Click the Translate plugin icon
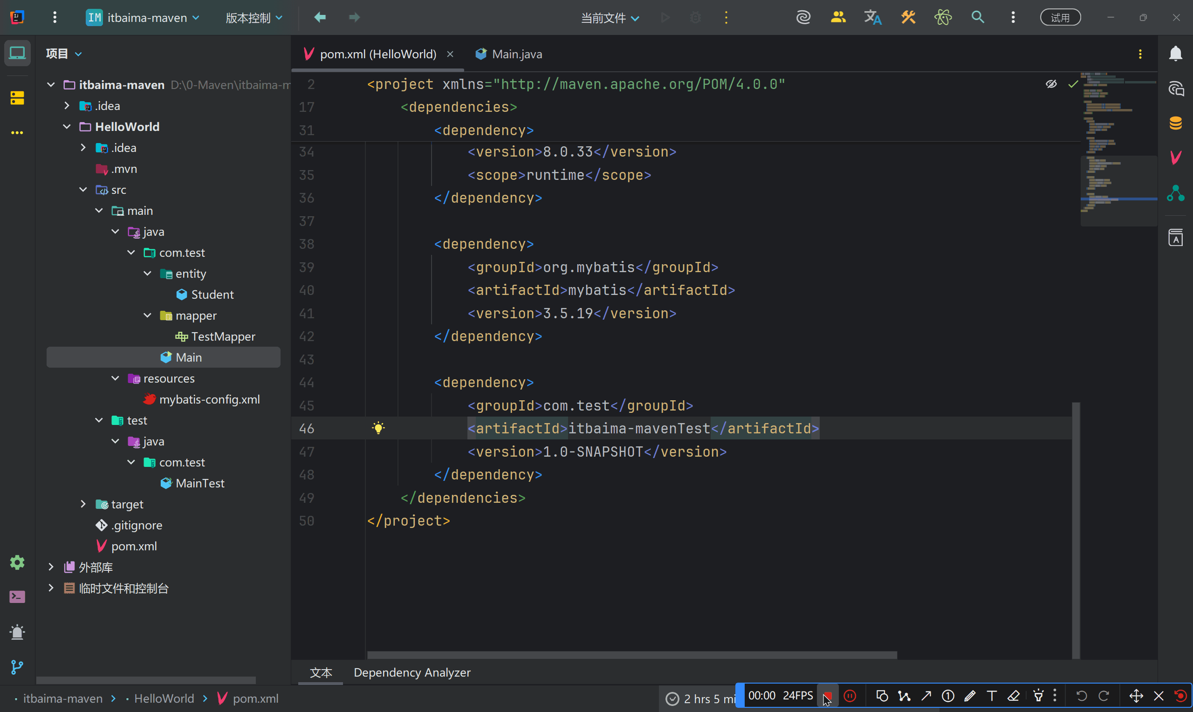Image resolution: width=1193 pixels, height=712 pixels. 872,18
